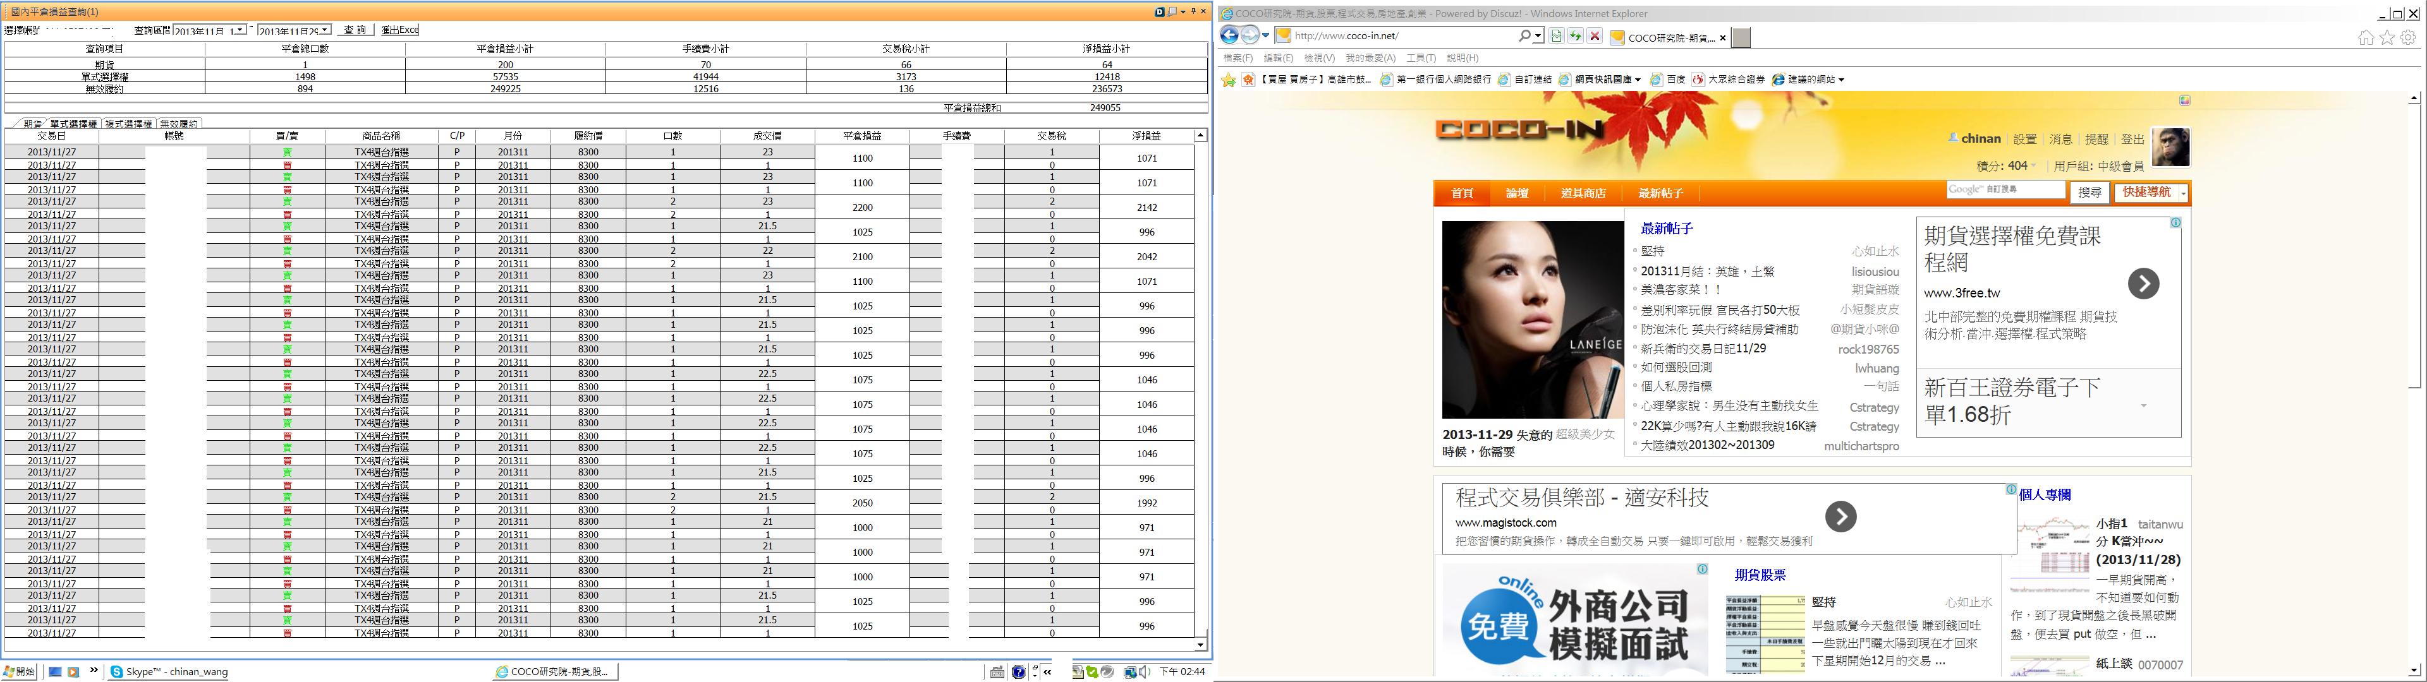Open 首頁 in site navigation
This screenshot has width=2427, height=682.
coord(1463,193)
